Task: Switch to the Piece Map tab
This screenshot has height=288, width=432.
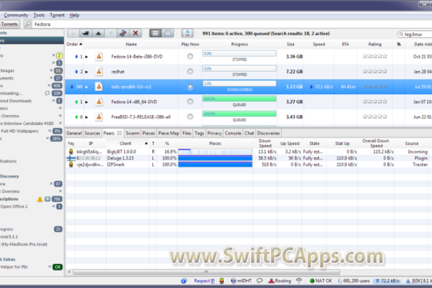Action: tap(169, 133)
